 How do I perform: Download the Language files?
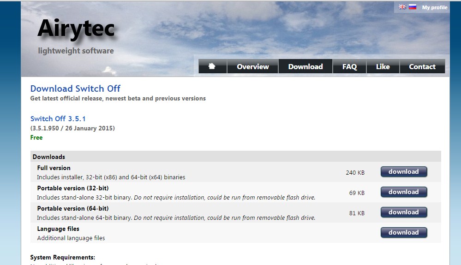point(404,232)
